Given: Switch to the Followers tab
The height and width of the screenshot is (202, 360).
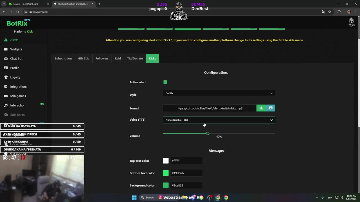Looking at the screenshot, I should pos(102,58).
